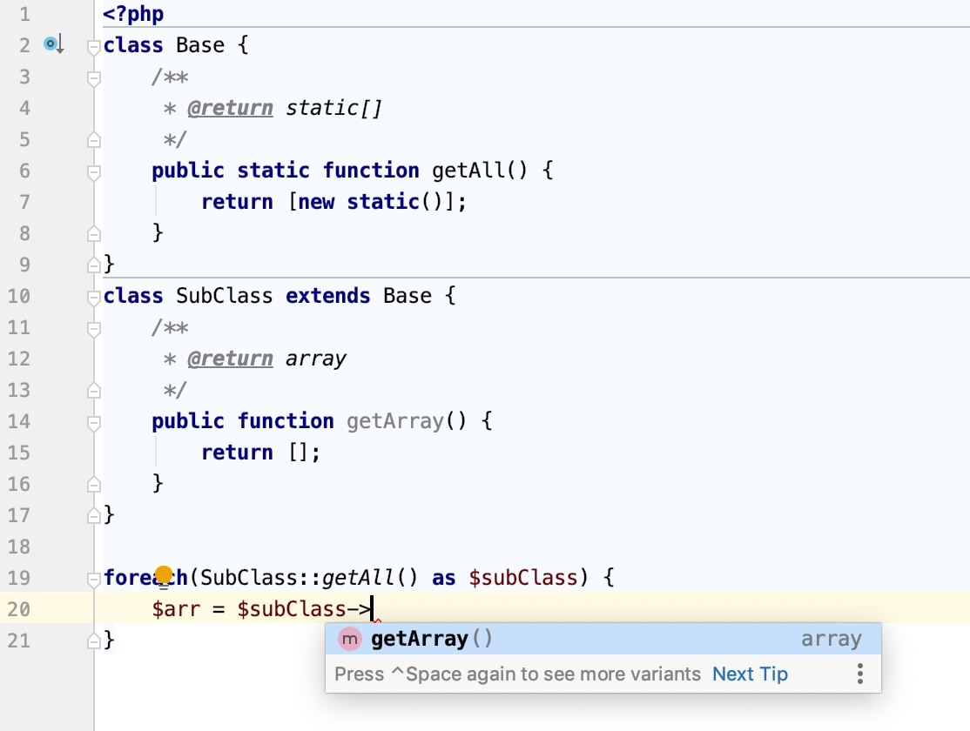Click the fold end marker on line 8
The height and width of the screenshot is (731, 970).
pos(93,234)
